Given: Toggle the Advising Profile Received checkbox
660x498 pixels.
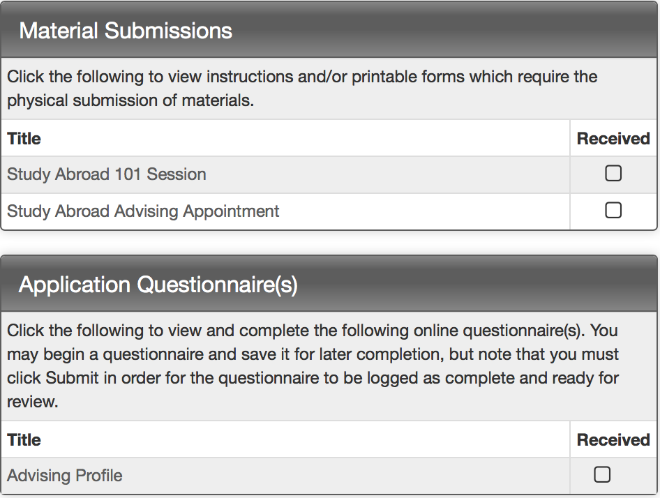Looking at the screenshot, I should [x=602, y=475].
